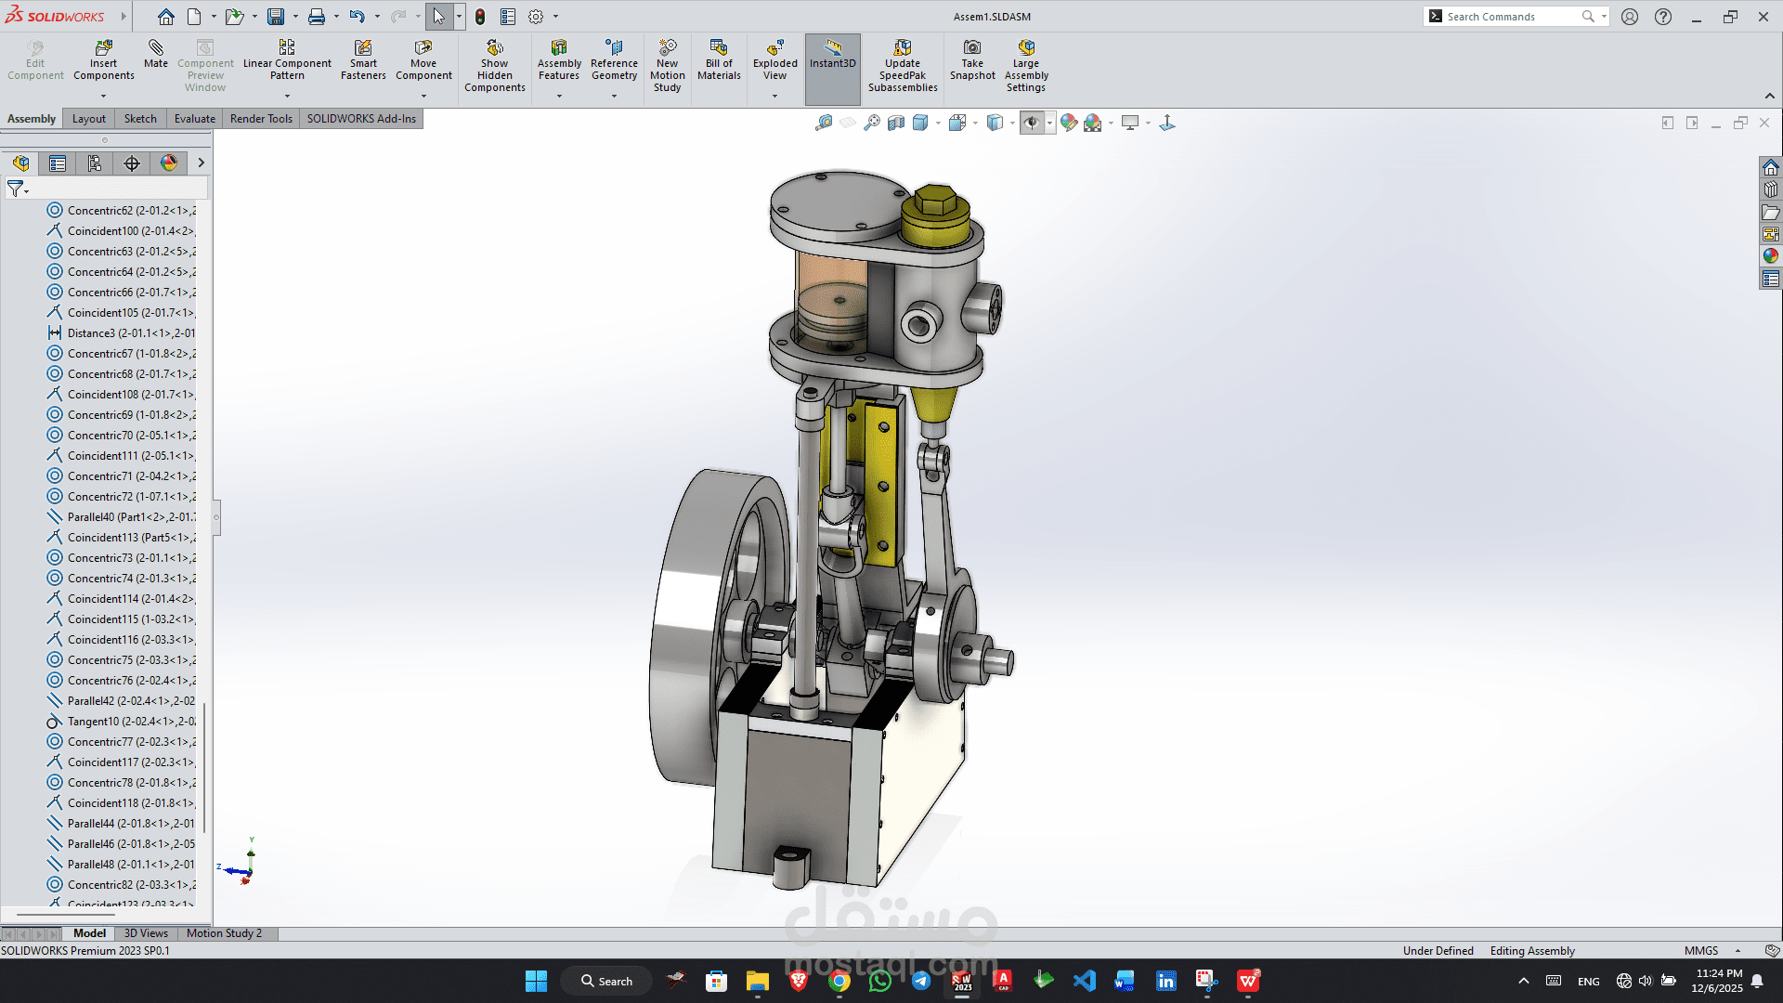This screenshot has width=1783, height=1003.
Task: Collapse the CommandManager ribbon
Action: [x=1769, y=96]
